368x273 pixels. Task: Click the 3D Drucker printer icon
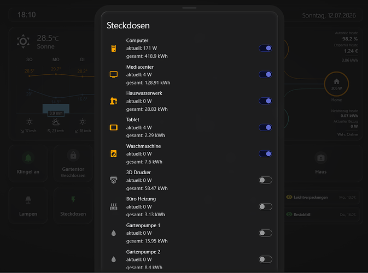pyautogui.click(x=114, y=180)
